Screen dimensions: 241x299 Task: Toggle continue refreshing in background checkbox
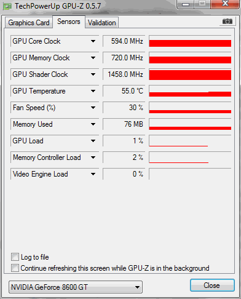coord(15,268)
